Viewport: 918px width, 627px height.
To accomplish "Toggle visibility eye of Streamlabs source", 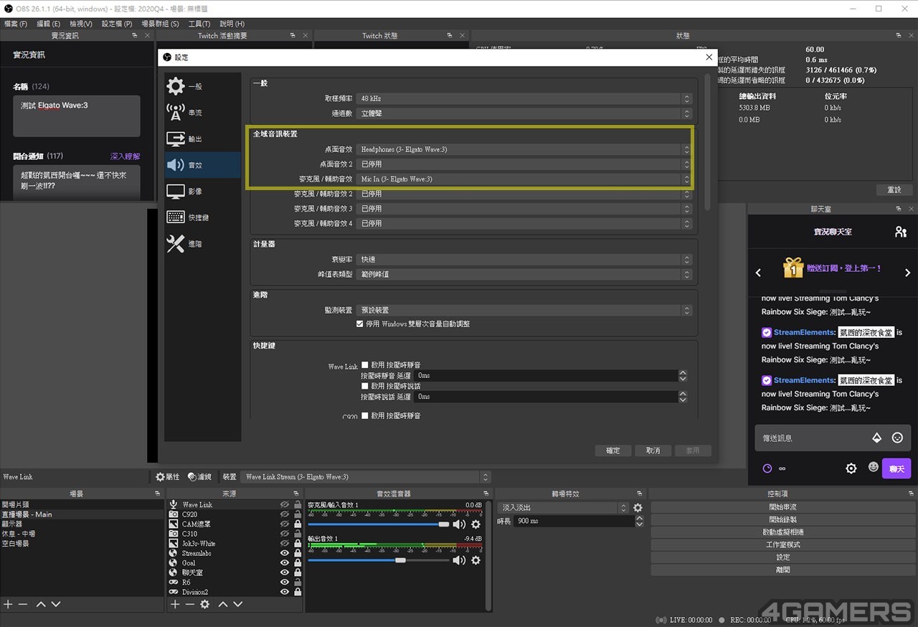I will (285, 553).
